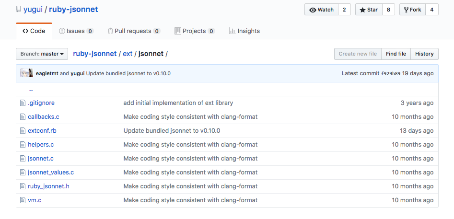
Task: Go to ruby-jsonnet in the breadcrumb path
Action: pos(94,54)
